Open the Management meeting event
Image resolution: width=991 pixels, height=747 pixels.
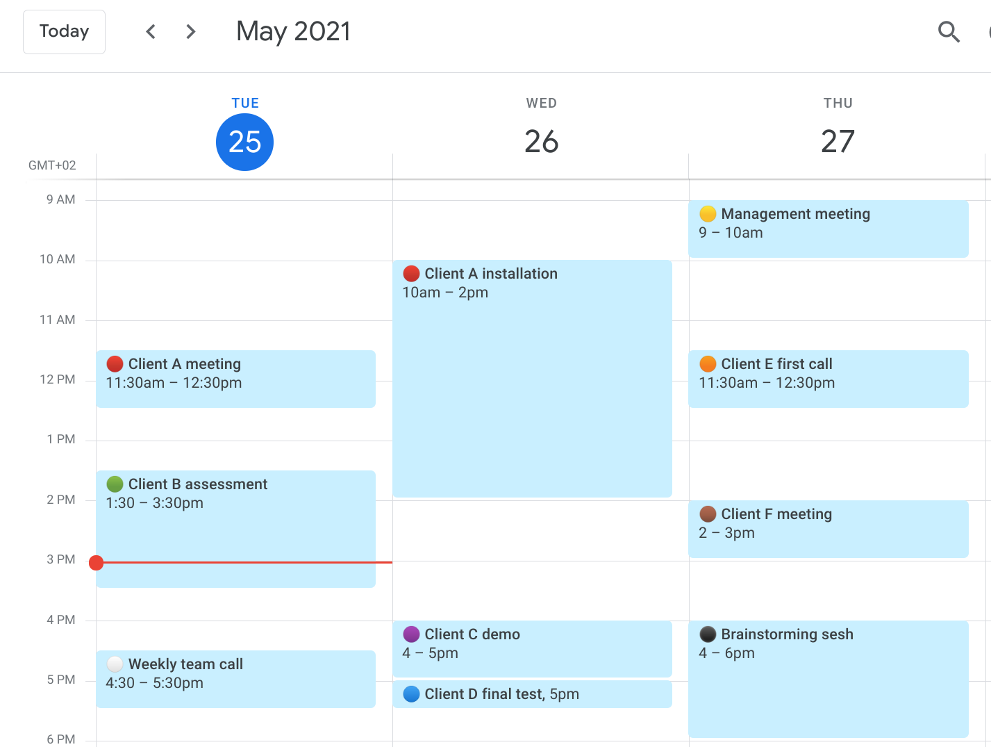[828, 229]
